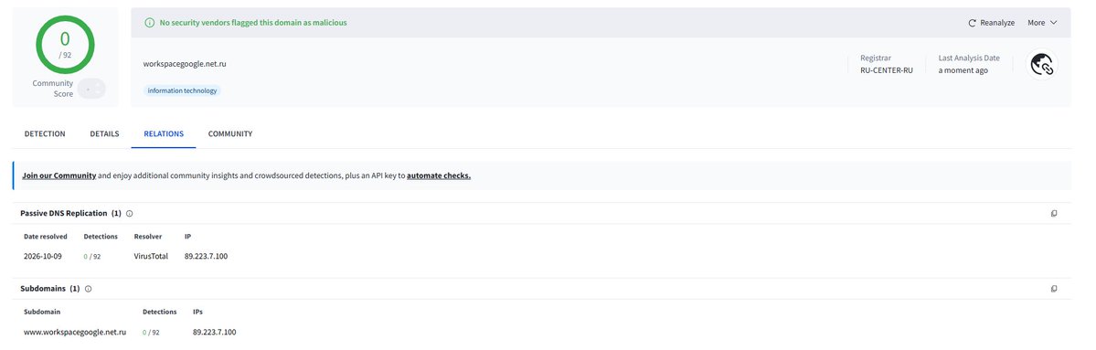Open the More dropdown menu

[x=1042, y=23]
